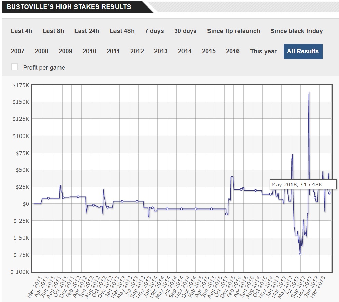Select Since black friday range

click(296, 31)
